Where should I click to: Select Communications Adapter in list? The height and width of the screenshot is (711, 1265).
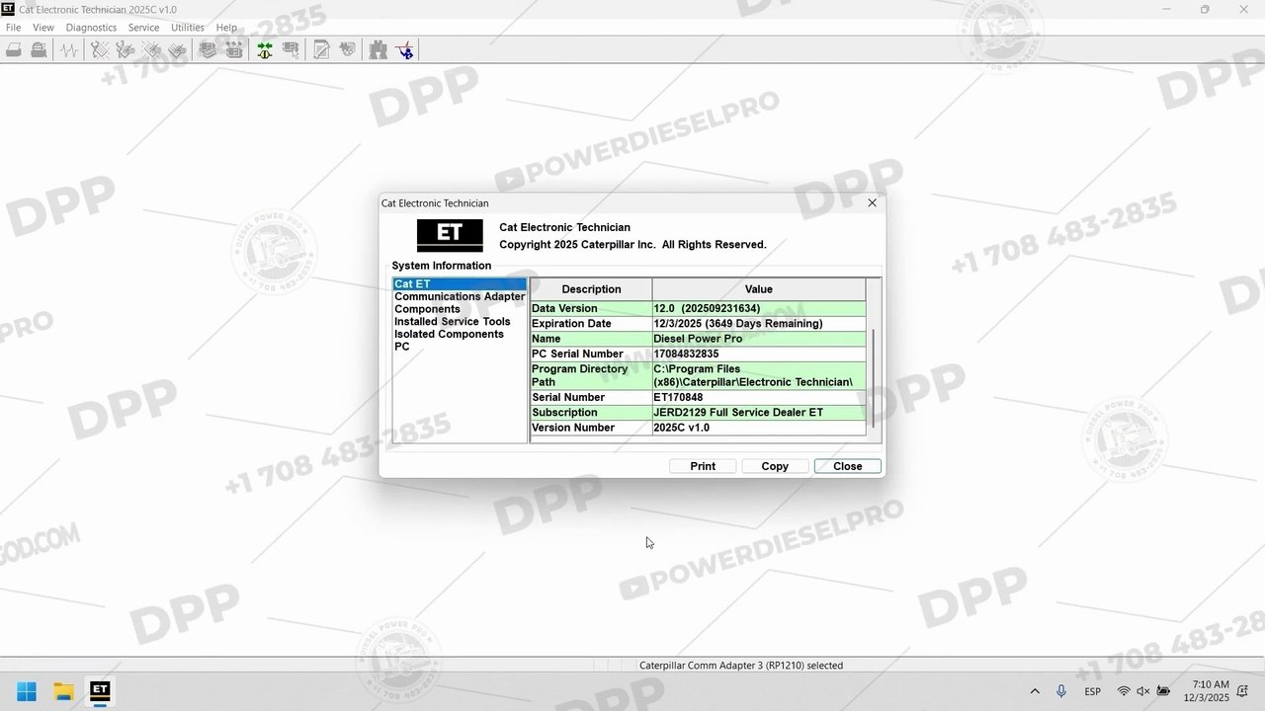coord(460,296)
